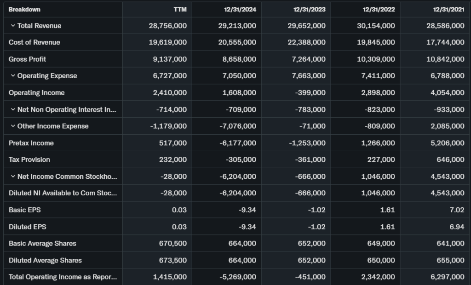This screenshot has height=285, width=471.
Task: Click the Breakdown column header
Action: click(24, 9)
